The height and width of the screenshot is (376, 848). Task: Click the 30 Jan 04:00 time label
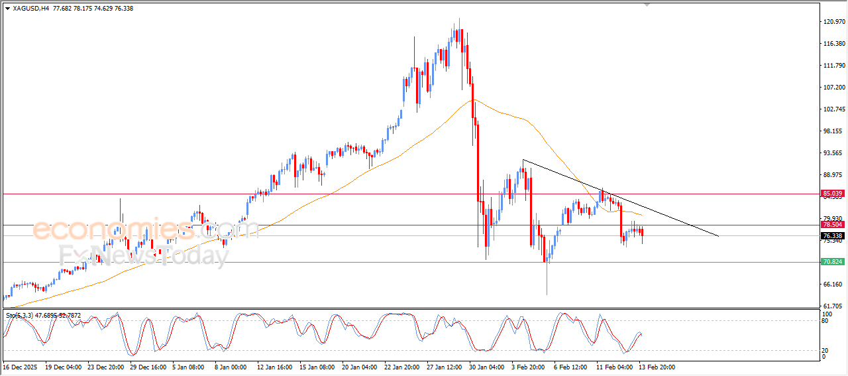click(486, 367)
